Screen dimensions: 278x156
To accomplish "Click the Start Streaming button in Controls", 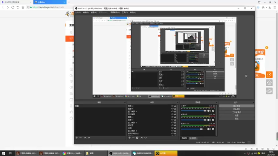I will pyautogui.click(x=237, y=106).
